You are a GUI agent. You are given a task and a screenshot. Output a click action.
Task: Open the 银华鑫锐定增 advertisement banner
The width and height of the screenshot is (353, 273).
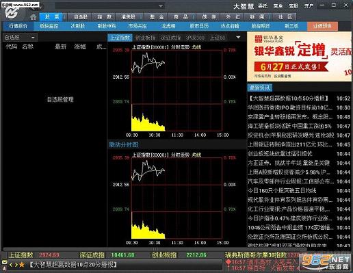click(299, 57)
